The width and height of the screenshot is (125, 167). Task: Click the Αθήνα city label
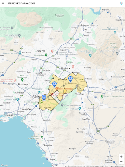coord(37,97)
